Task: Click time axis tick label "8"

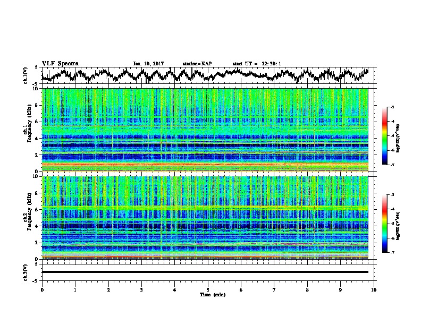Action: (307, 290)
